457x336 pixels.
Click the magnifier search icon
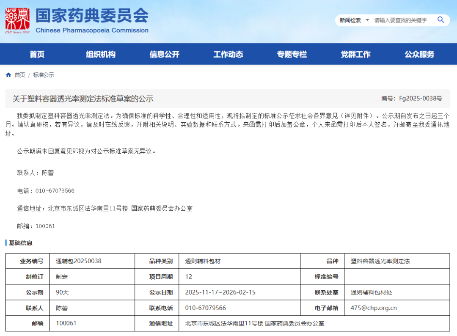click(440, 20)
